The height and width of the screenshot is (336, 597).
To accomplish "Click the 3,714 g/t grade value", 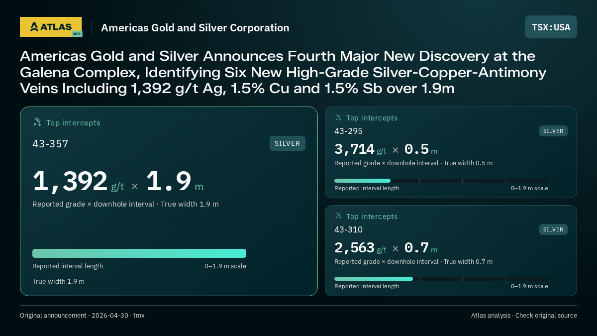I will (360, 149).
